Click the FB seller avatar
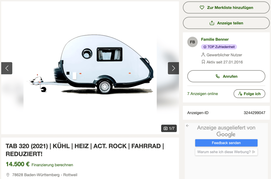Image resolution: width=271 pixels, height=179 pixels. (192, 42)
